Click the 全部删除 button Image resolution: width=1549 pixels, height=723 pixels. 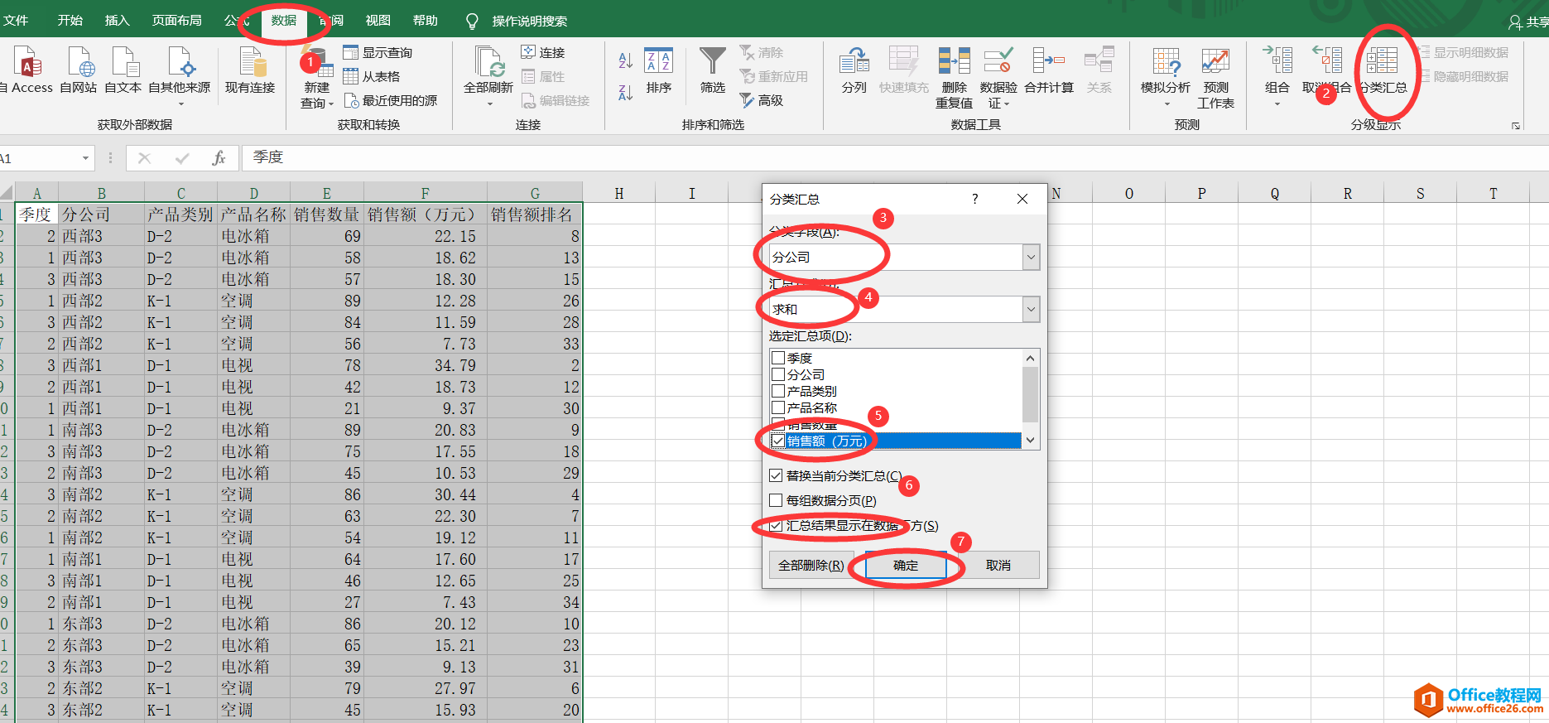point(811,565)
